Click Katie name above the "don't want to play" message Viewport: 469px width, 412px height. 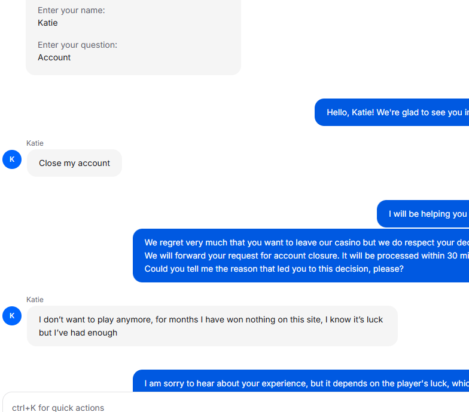35,300
